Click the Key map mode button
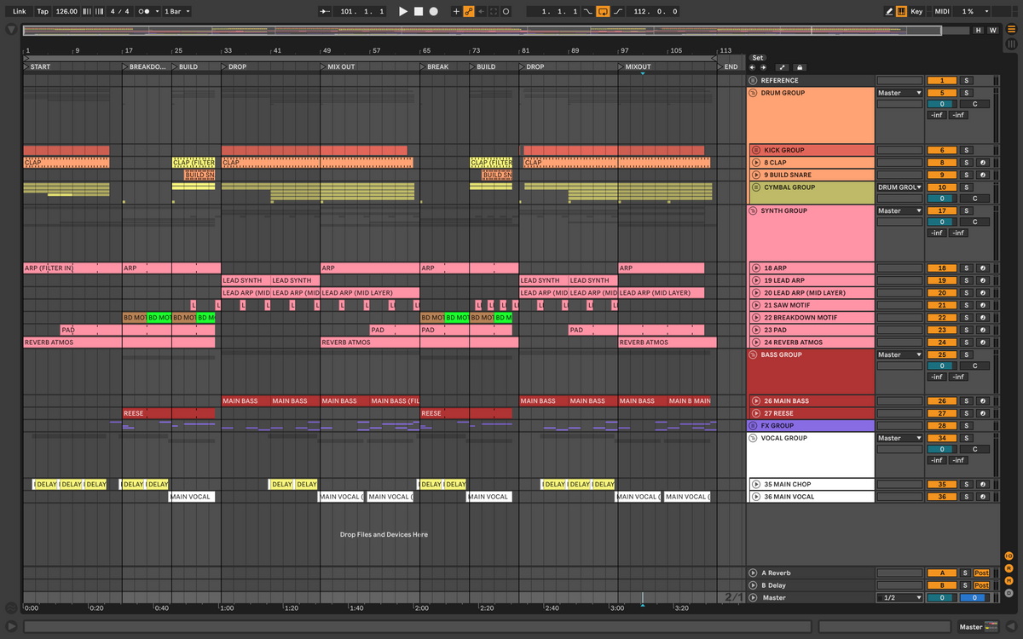Image resolution: width=1023 pixels, height=639 pixels. tap(916, 12)
